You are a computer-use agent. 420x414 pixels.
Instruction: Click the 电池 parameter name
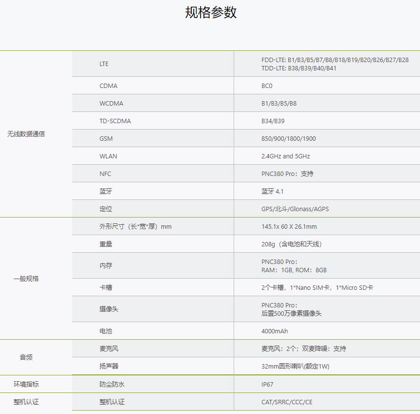[106, 331]
